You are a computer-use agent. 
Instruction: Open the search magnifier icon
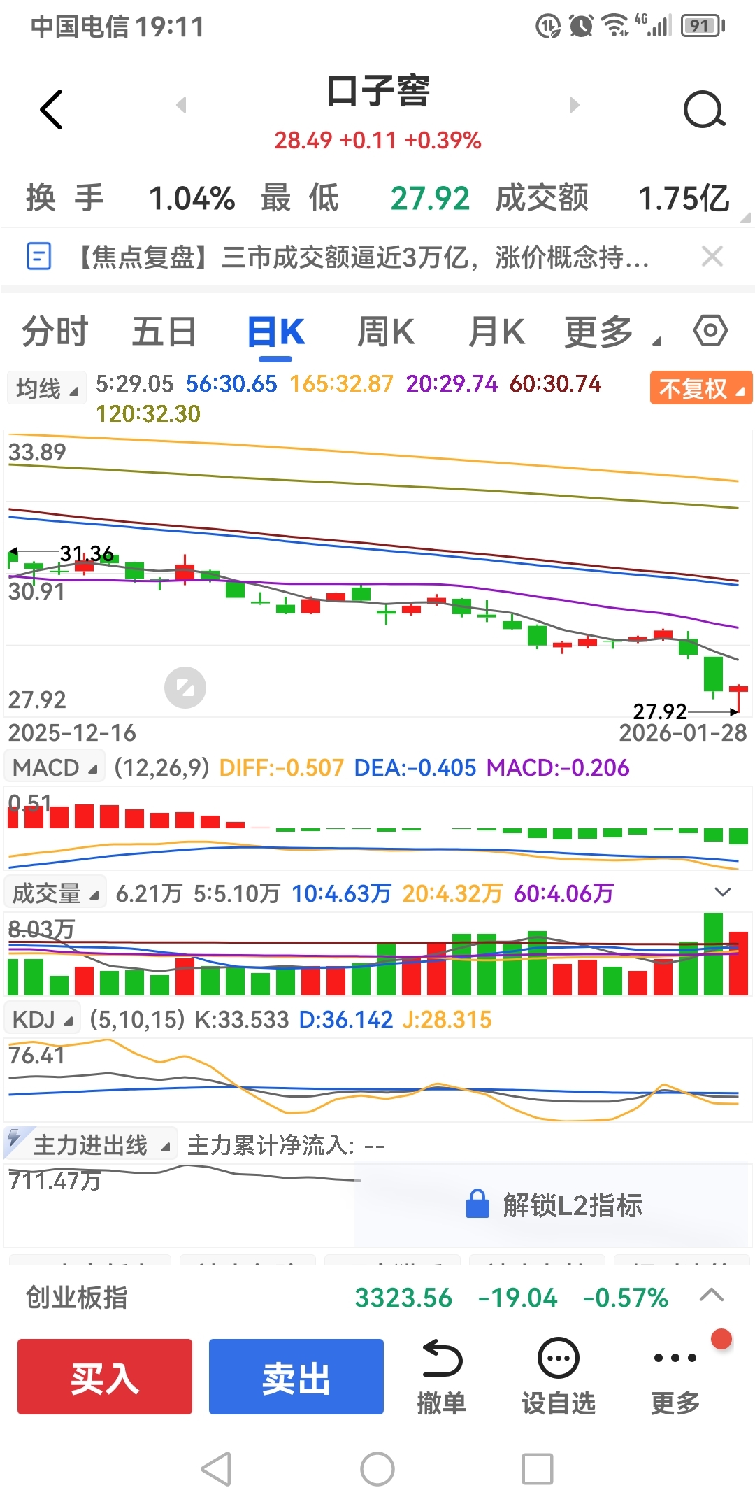[704, 109]
